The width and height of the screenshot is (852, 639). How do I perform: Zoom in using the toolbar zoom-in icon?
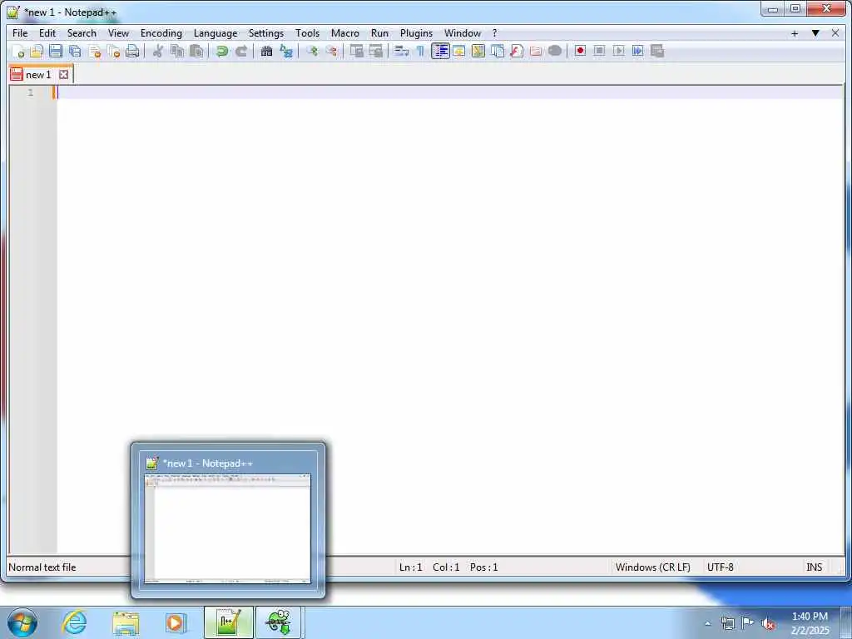click(311, 51)
